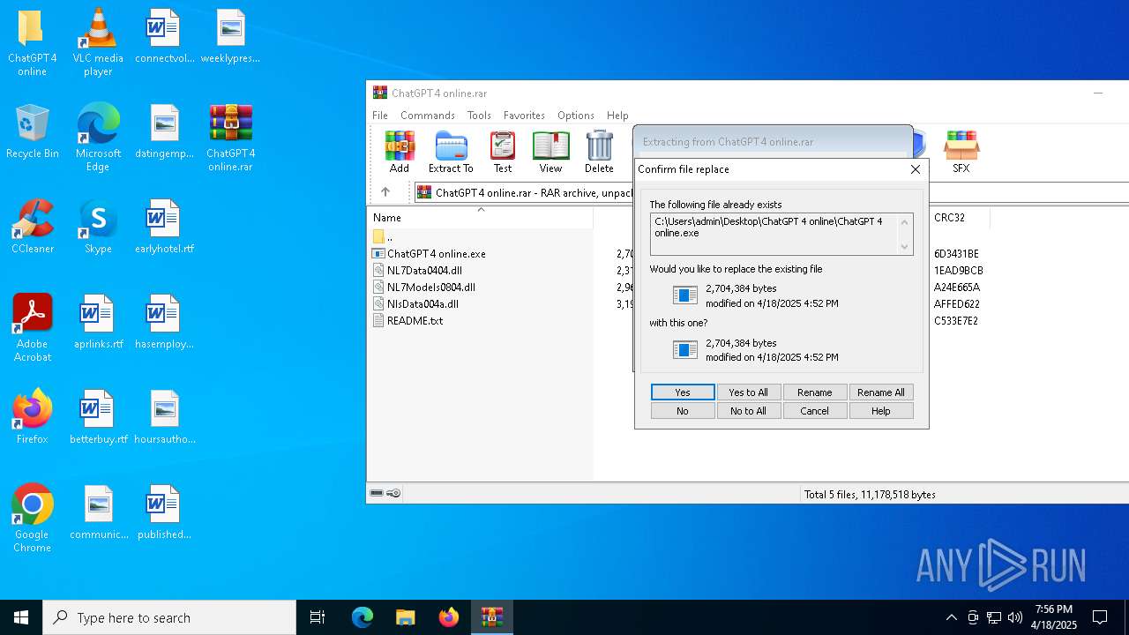This screenshot has height=635, width=1129.
Task: Open earlyhotel.rtf on desktop
Action: tap(164, 228)
